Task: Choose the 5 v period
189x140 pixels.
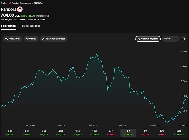Action: click(x=145, y=132)
